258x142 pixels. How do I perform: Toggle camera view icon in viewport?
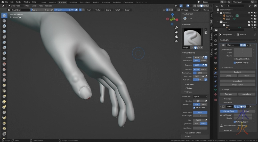176,36
